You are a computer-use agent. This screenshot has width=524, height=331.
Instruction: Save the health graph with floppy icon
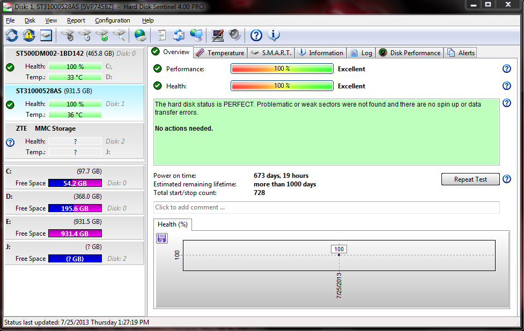pos(162,238)
